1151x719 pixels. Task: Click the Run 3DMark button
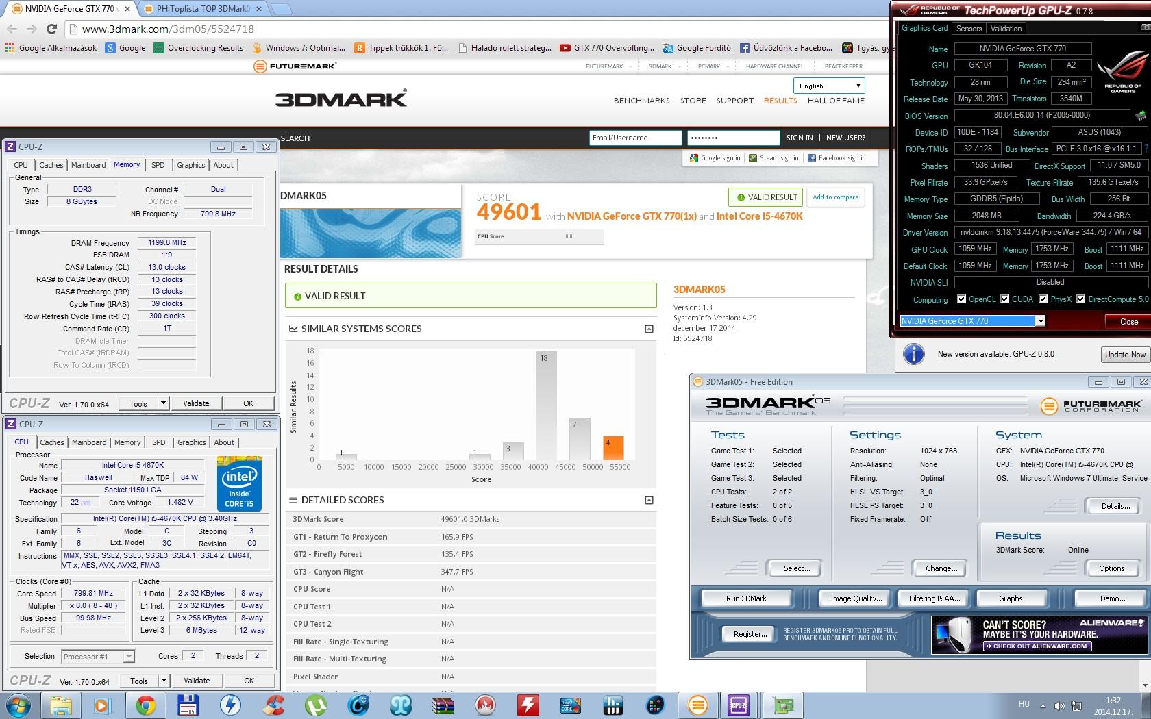pyautogui.click(x=746, y=598)
